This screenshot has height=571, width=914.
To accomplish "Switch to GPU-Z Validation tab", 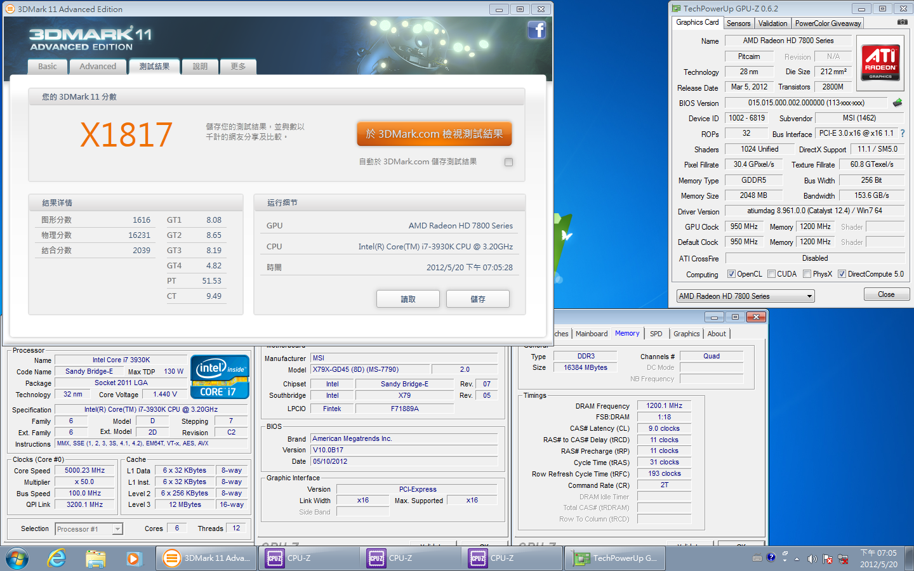I will (772, 23).
